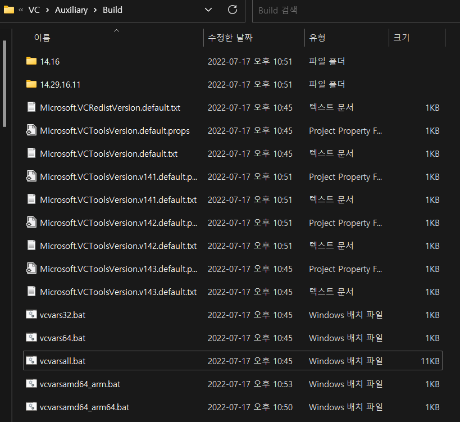This screenshot has width=460, height=422.
Task: Select the file name vcvarsall.bat
Action: click(62, 361)
